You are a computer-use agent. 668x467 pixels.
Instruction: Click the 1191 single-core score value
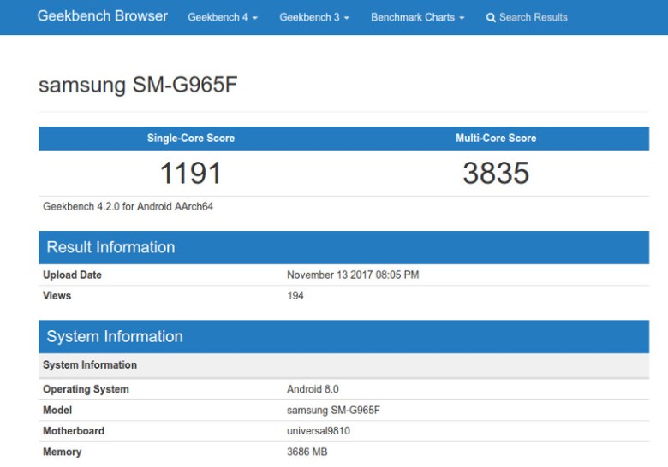[190, 174]
